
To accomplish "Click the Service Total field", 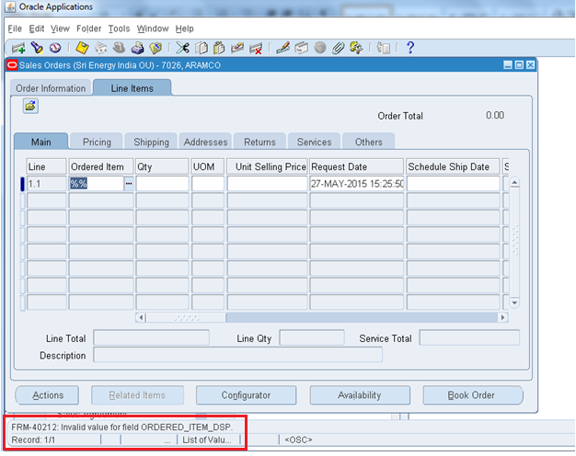I will coord(469,337).
